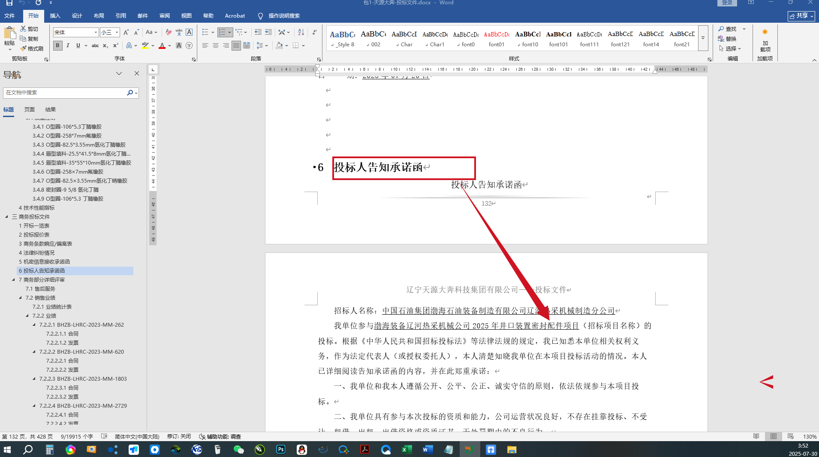This screenshot has width=819, height=457.
Task: Click the 登录 (Sign in) button
Action: pos(727,3)
